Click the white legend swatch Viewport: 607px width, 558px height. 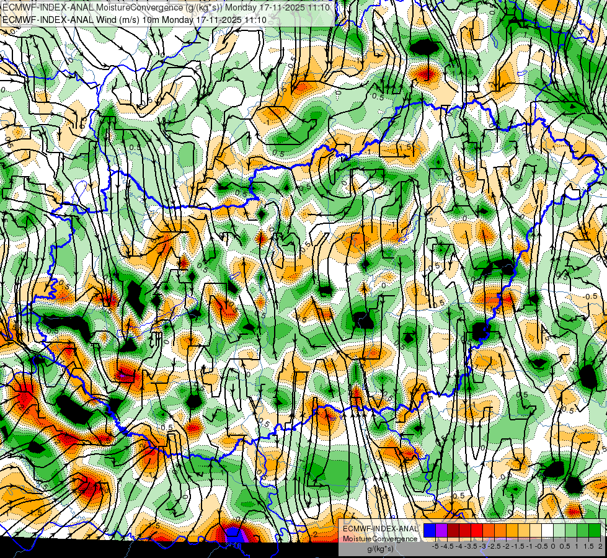point(547,530)
